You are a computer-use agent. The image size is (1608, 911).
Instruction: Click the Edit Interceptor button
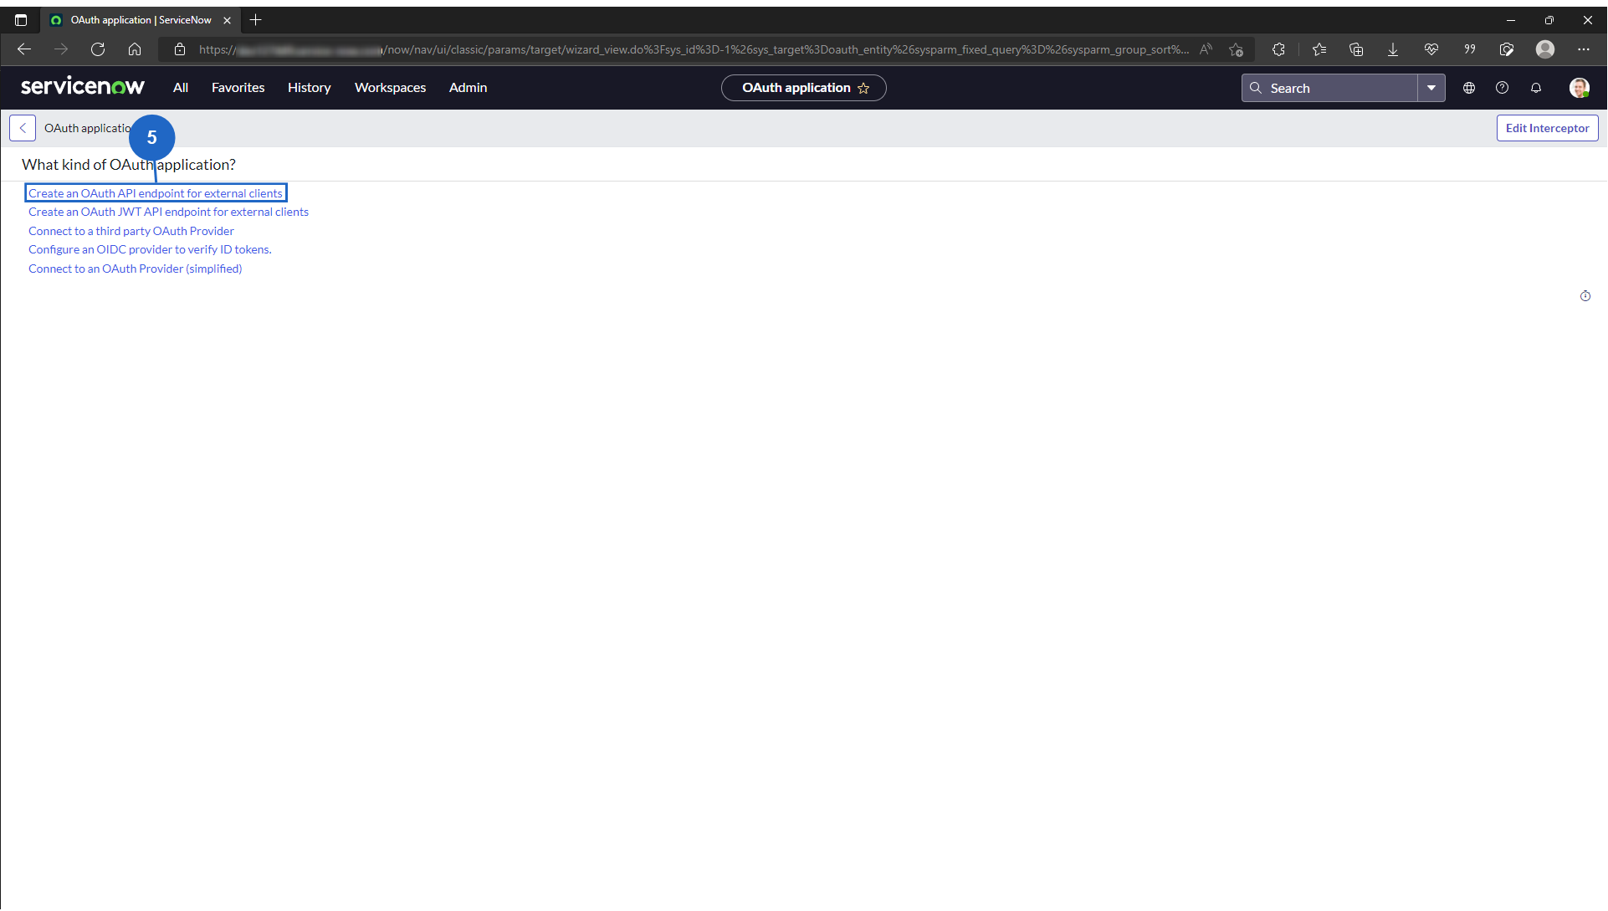1547,128
